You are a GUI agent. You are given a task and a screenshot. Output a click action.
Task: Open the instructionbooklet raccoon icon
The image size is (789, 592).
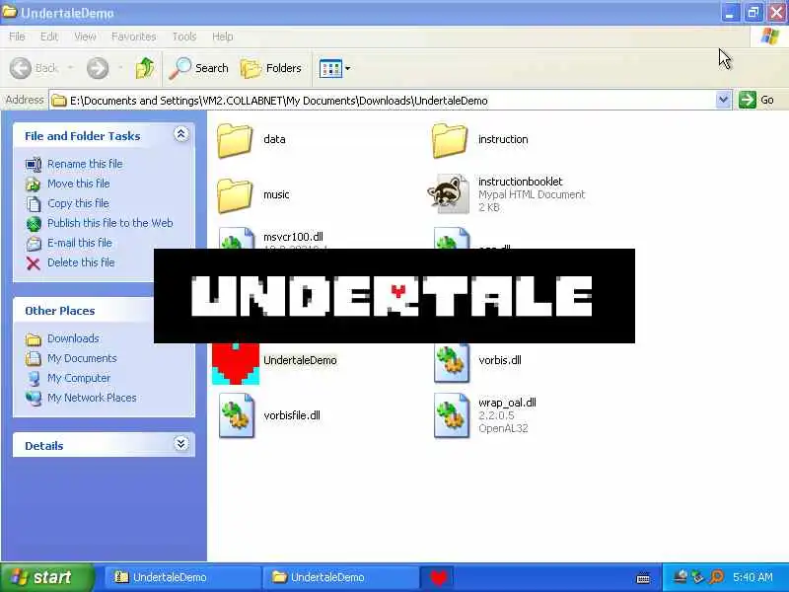(449, 193)
